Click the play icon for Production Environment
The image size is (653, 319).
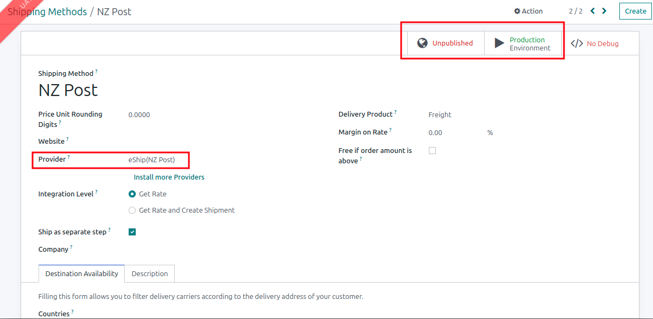pos(499,43)
